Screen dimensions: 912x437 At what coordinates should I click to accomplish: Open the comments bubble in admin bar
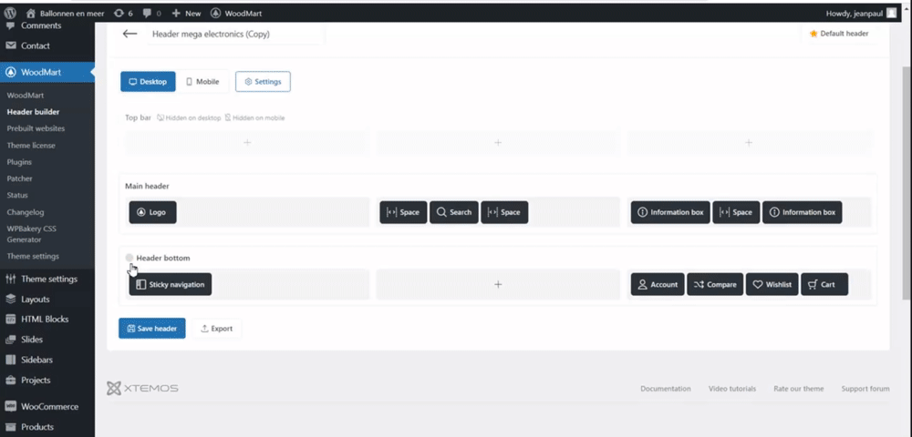pos(150,13)
